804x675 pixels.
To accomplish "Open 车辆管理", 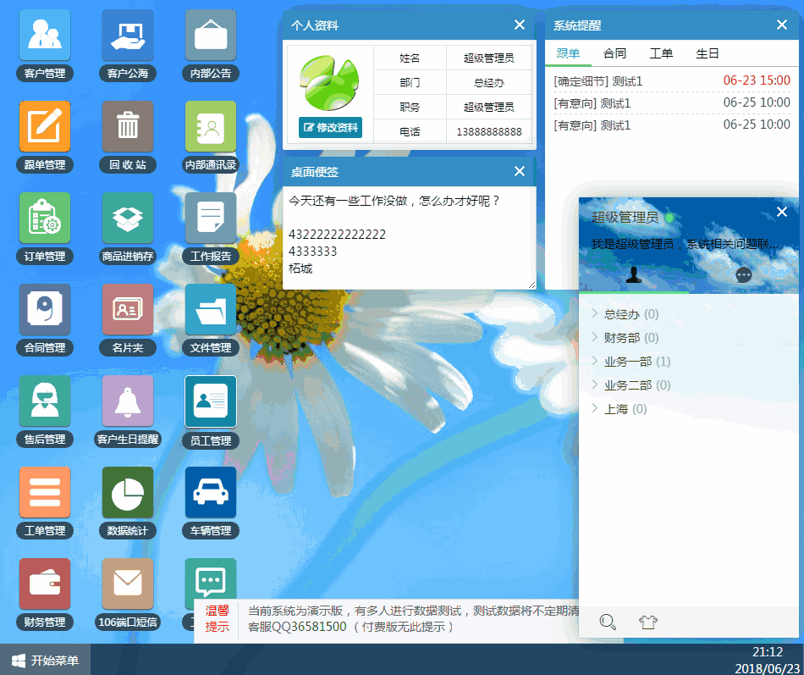I will click(x=210, y=492).
